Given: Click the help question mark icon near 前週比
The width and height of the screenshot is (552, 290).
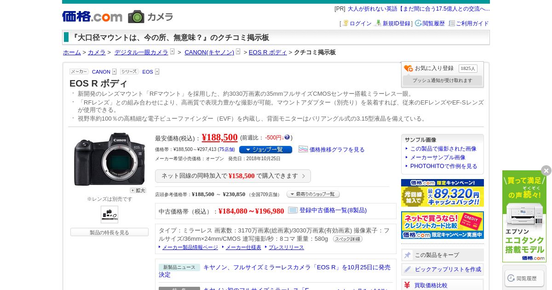Looking at the screenshot, I should click(x=287, y=137).
